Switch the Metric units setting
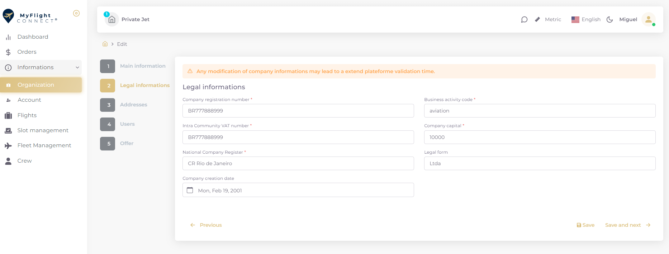The image size is (669, 254). [548, 19]
